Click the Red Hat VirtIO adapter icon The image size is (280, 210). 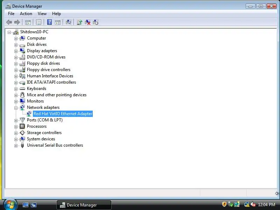tap(29, 114)
